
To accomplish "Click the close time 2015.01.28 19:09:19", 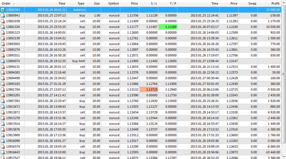I will tap(205, 146).
